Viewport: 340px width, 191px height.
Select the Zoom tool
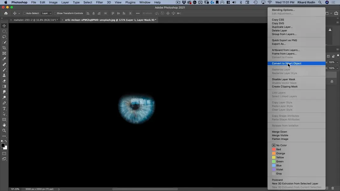pos(4,131)
